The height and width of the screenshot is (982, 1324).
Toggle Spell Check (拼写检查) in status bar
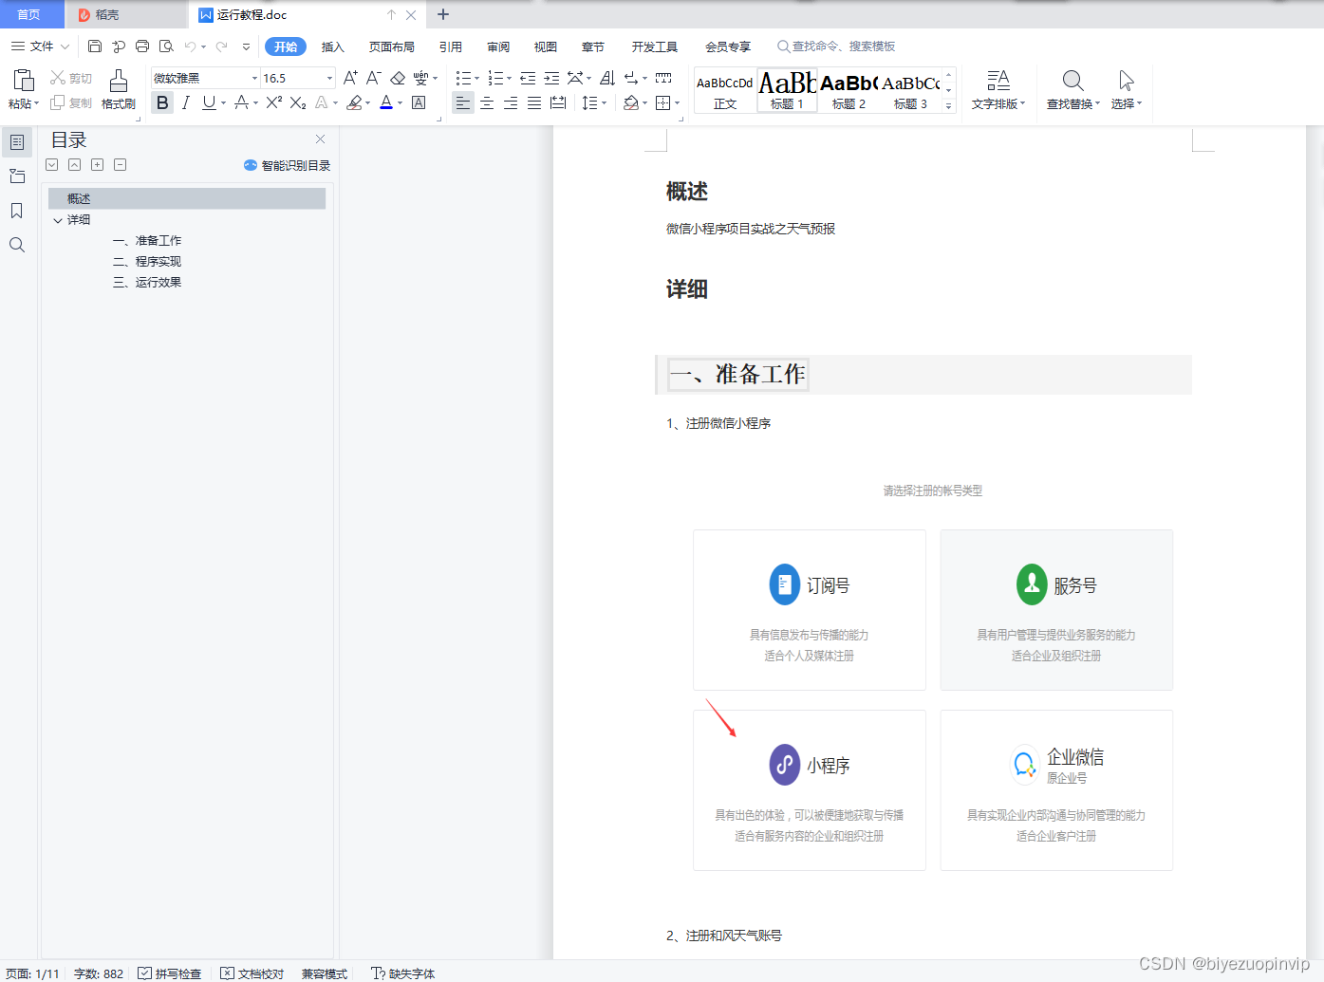[x=170, y=973]
